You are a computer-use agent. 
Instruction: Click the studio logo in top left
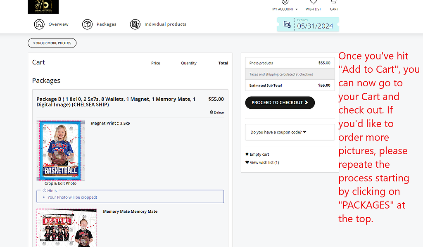[43, 7]
